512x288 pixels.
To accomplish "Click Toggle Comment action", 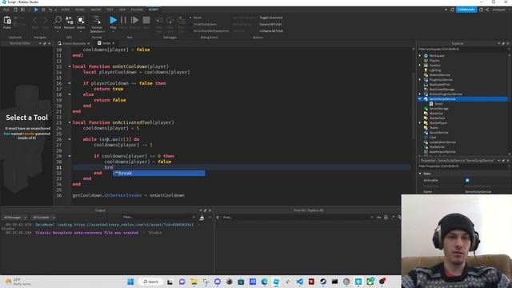I will 271,18.
